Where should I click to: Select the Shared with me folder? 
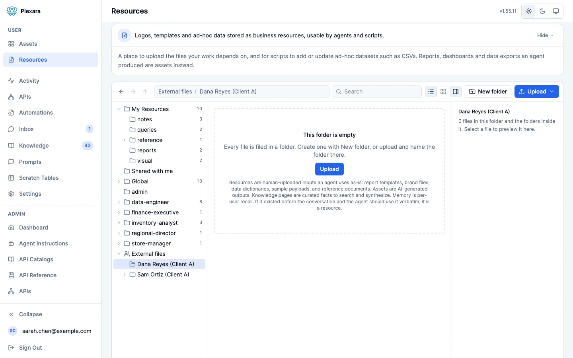[x=160, y=171]
